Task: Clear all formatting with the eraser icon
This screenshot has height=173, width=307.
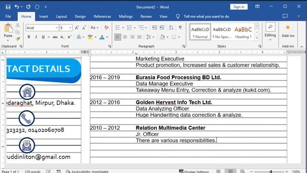Action: click(106, 28)
